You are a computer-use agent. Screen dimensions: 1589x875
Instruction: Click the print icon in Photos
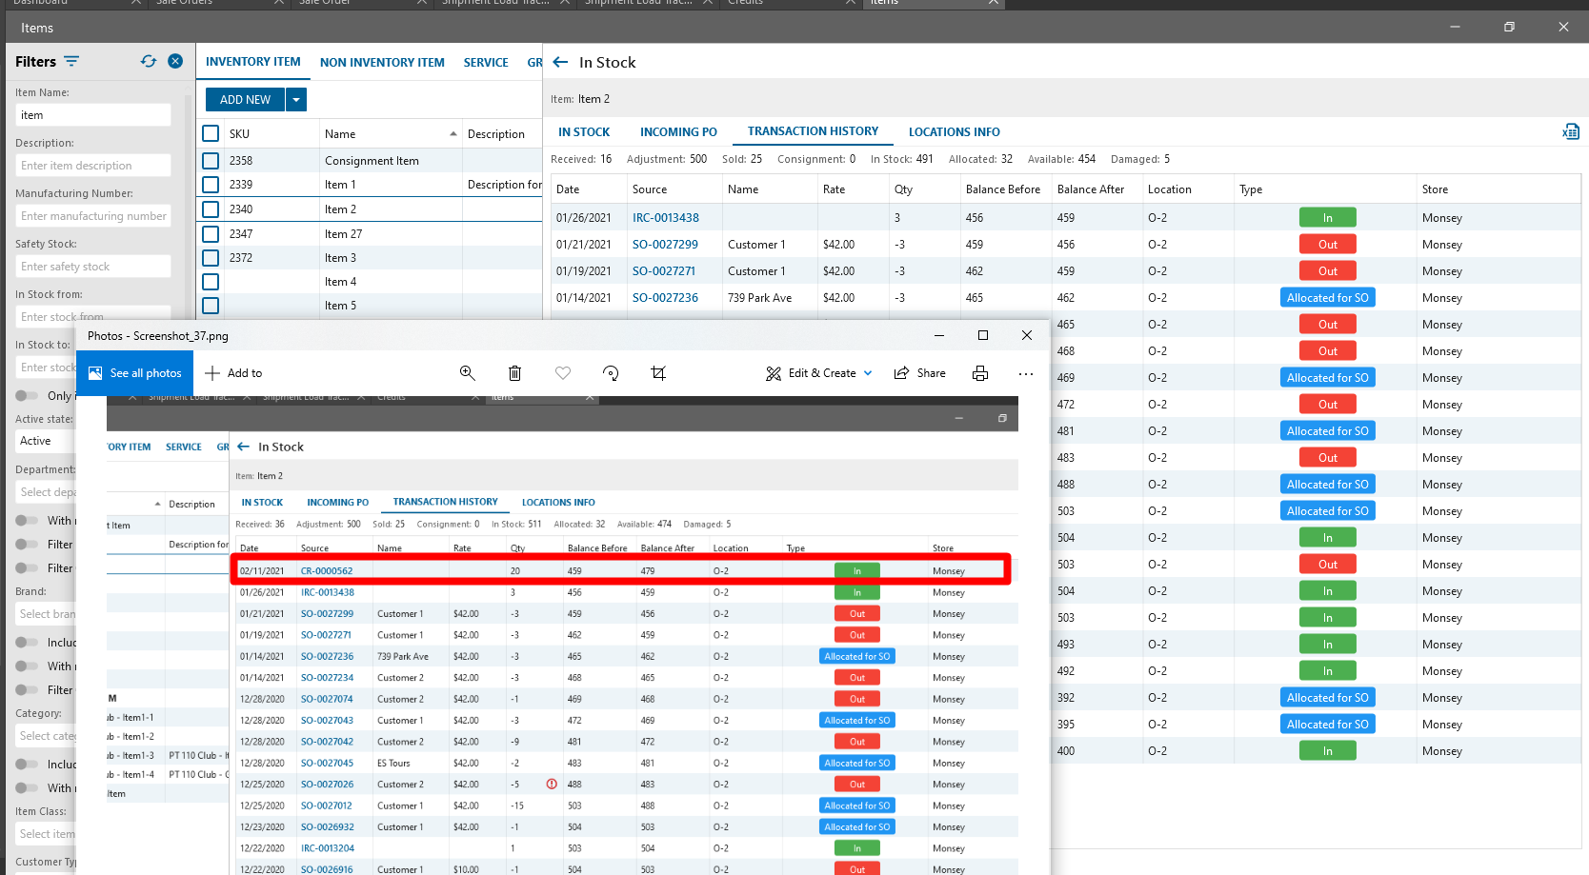(980, 373)
